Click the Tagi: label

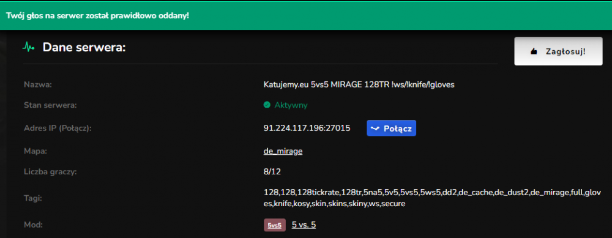point(33,198)
